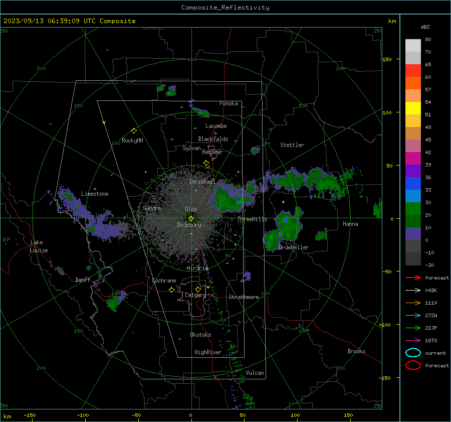Select the light blue 30-33 dBZ swatch
The width and height of the screenshot is (451, 422).
413,196
